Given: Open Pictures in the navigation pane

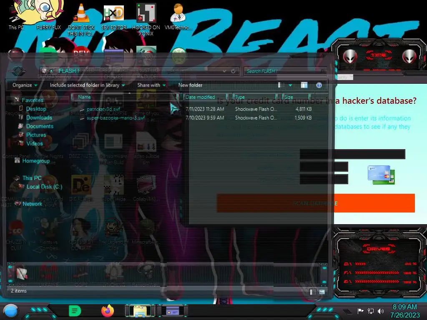Looking at the screenshot, I should pyautogui.click(x=36, y=135).
